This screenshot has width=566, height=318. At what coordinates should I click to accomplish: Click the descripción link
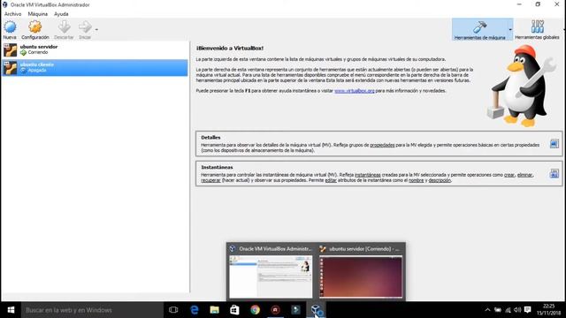click(x=440, y=180)
